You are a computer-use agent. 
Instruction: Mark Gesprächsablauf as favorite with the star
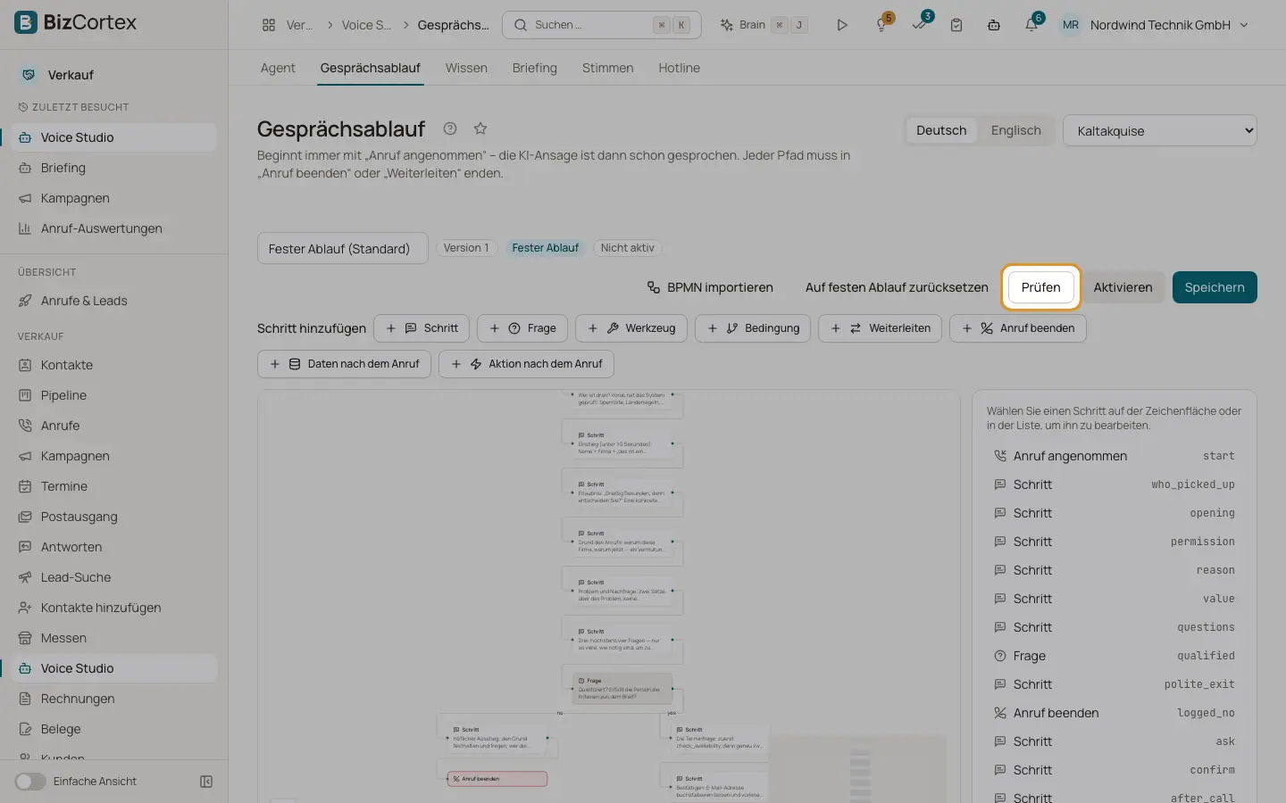click(x=480, y=128)
